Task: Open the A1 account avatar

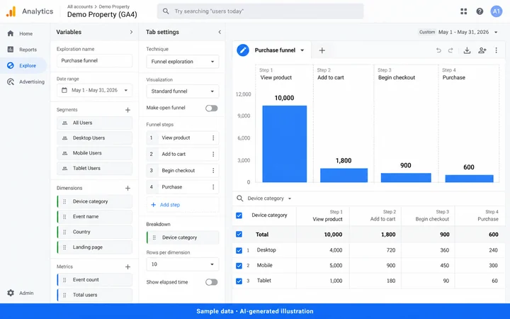Action: coord(497,11)
